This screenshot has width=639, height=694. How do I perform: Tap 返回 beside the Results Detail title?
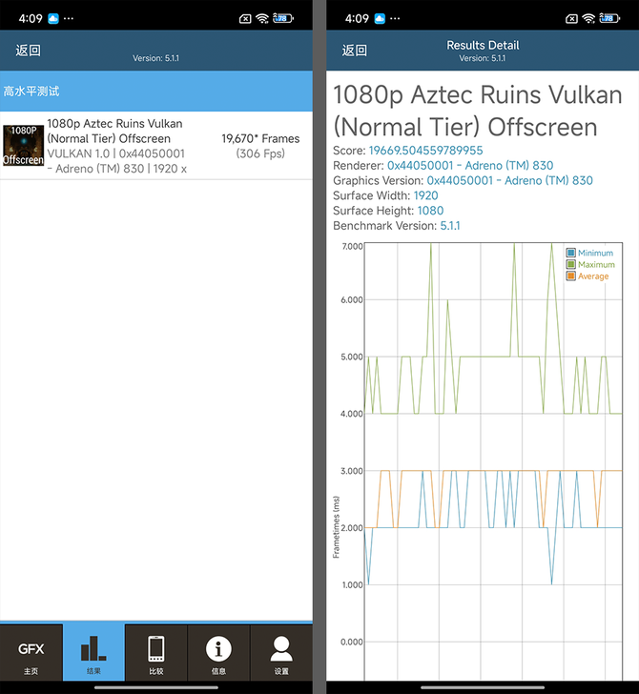pyautogui.click(x=355, y=51)
